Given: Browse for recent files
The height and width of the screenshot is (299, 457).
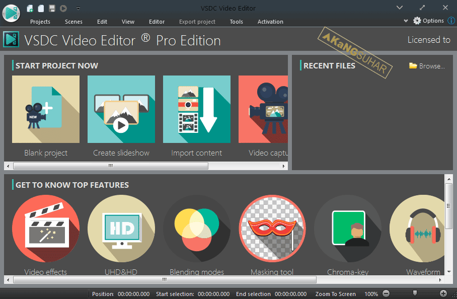Looking at the screenshot, I should pos(427,66).
